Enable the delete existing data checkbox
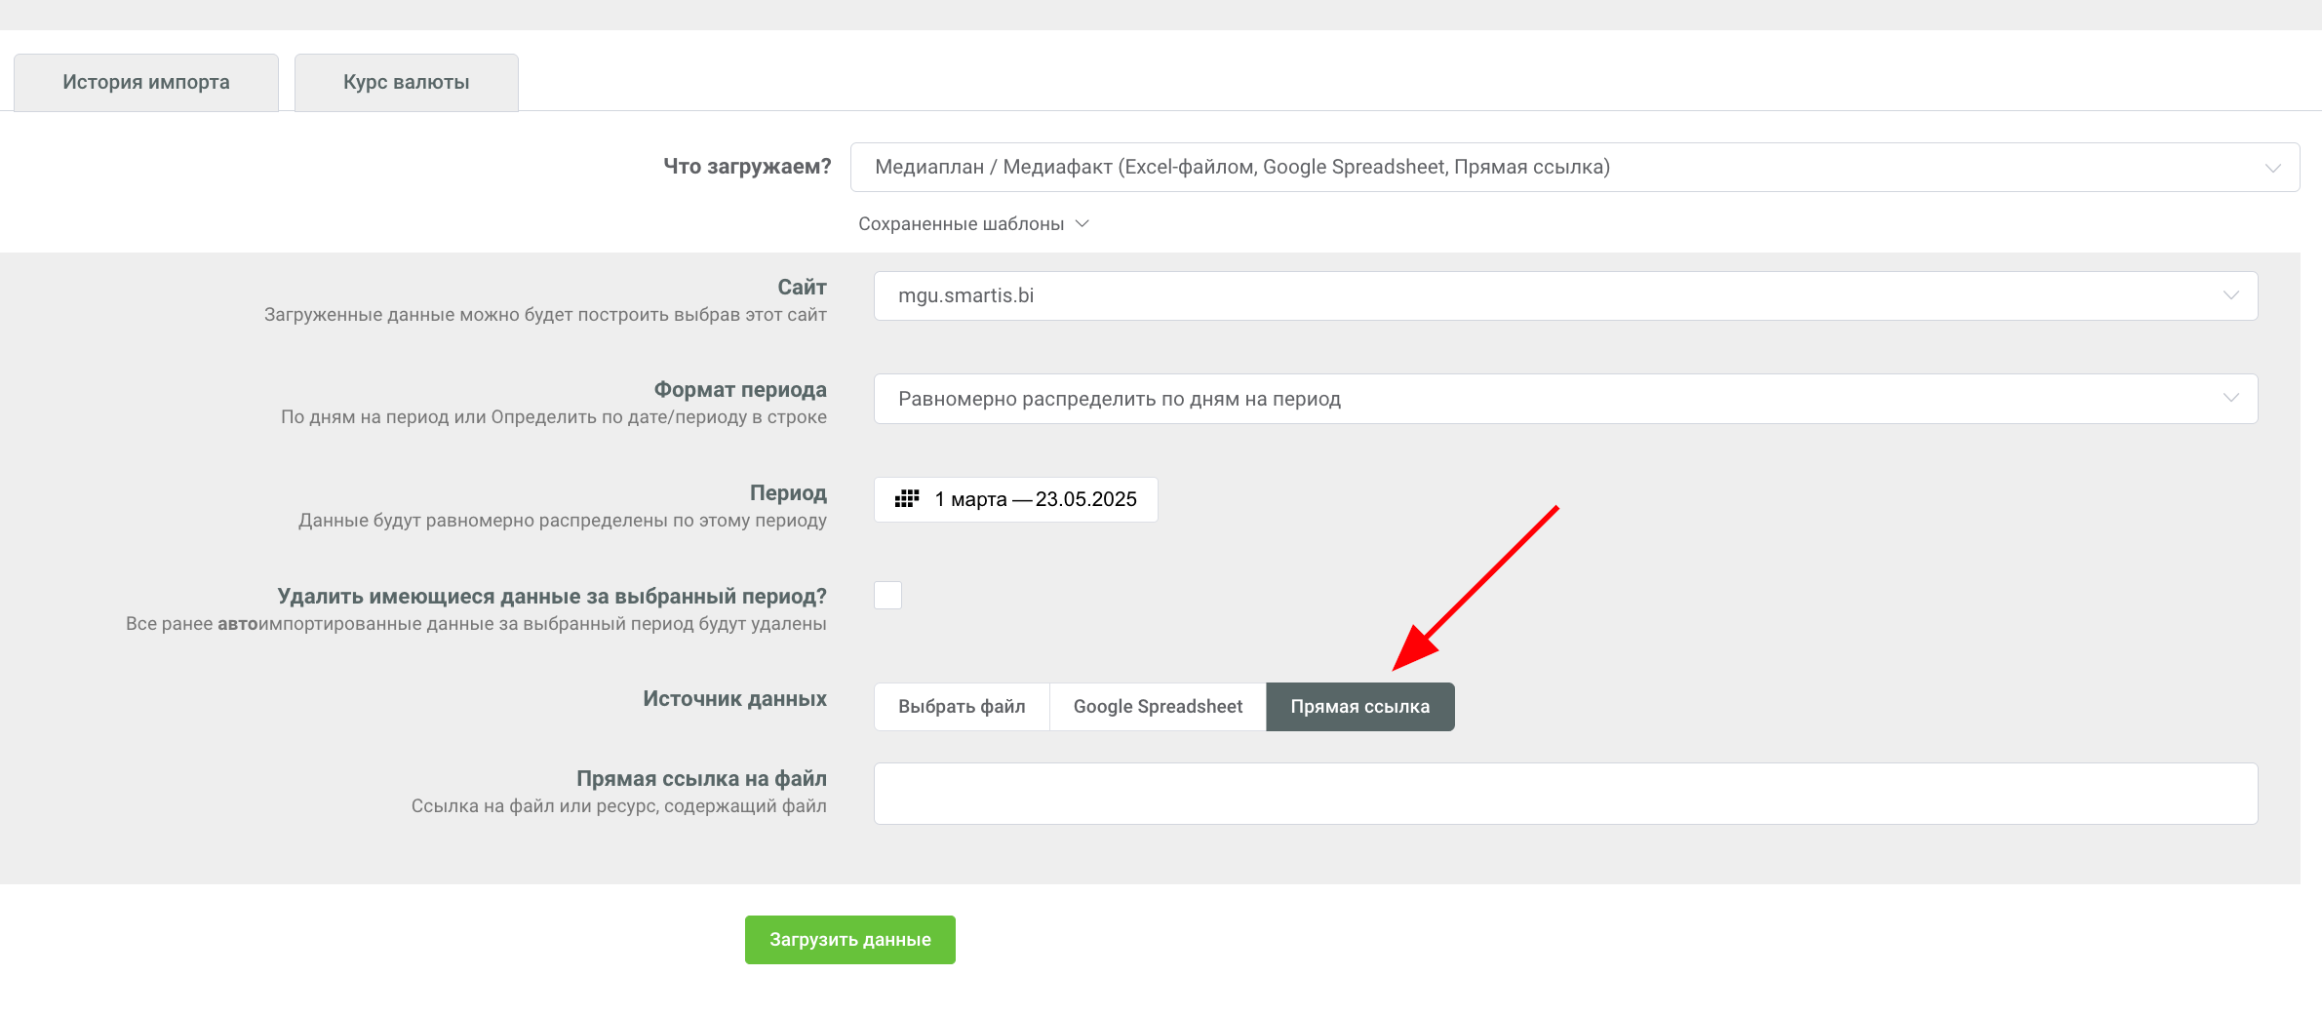Viewport: 2322px width, 1014px height. (887, 596)
